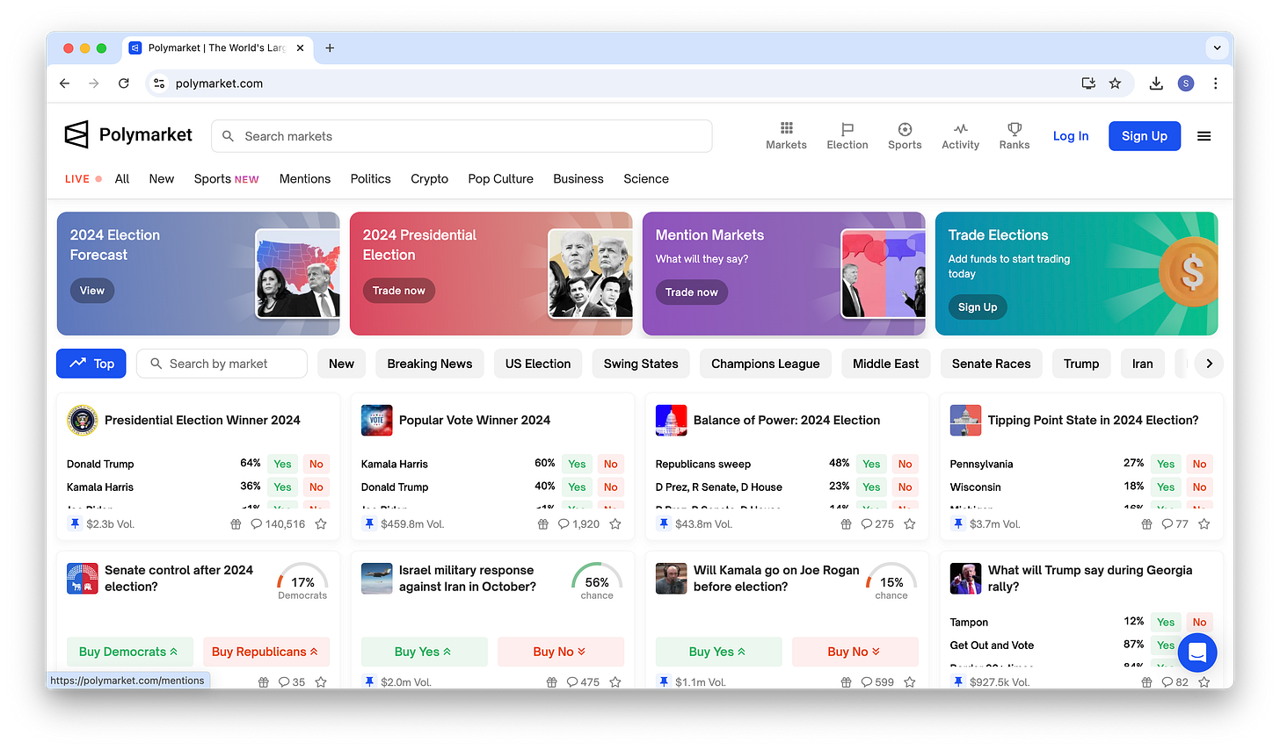The width and height of the screenshot is (1280, 750).
Task: Click the Log In link
Action: click(x=1071, y=136)
